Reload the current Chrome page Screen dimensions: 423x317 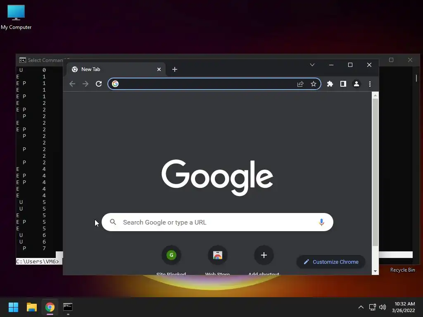pos(99,84)
